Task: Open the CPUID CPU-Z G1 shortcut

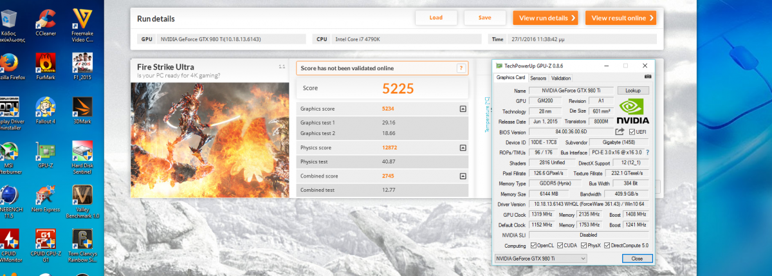Action: click(x=46, y=246)
